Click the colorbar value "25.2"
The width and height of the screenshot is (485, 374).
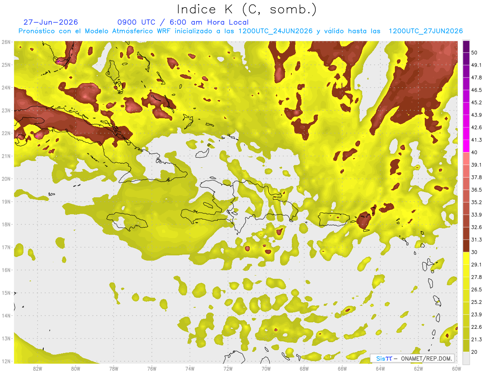(476, 302)
